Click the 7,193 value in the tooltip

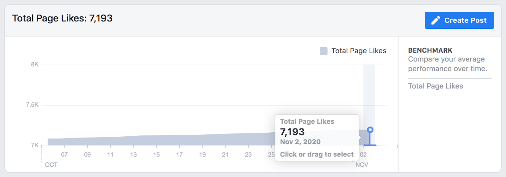click(292, 132)
